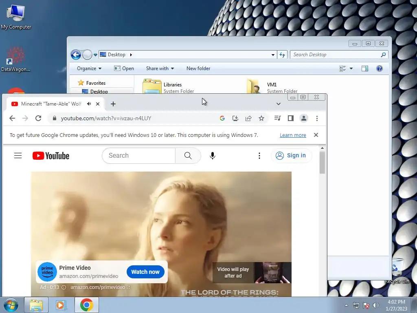Toggle the Chrome side panel
Viewport: 417px width, 313px height.
click(291, 118)
